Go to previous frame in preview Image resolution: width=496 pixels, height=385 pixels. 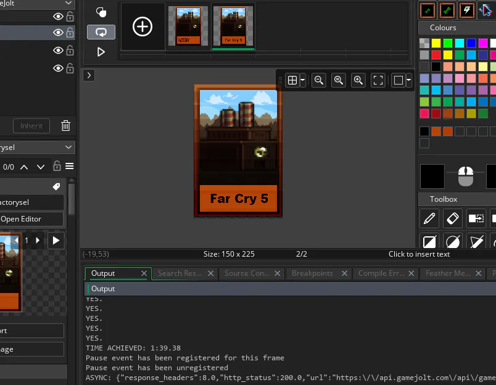[16, 241]
